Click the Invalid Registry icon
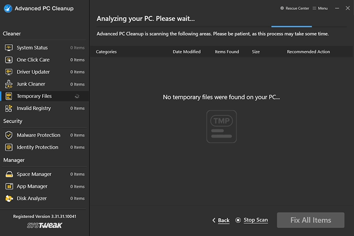Viewport: 354px width, 236px height. pos(8,108)
